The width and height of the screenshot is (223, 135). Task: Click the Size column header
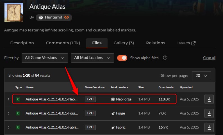point(141,87)
